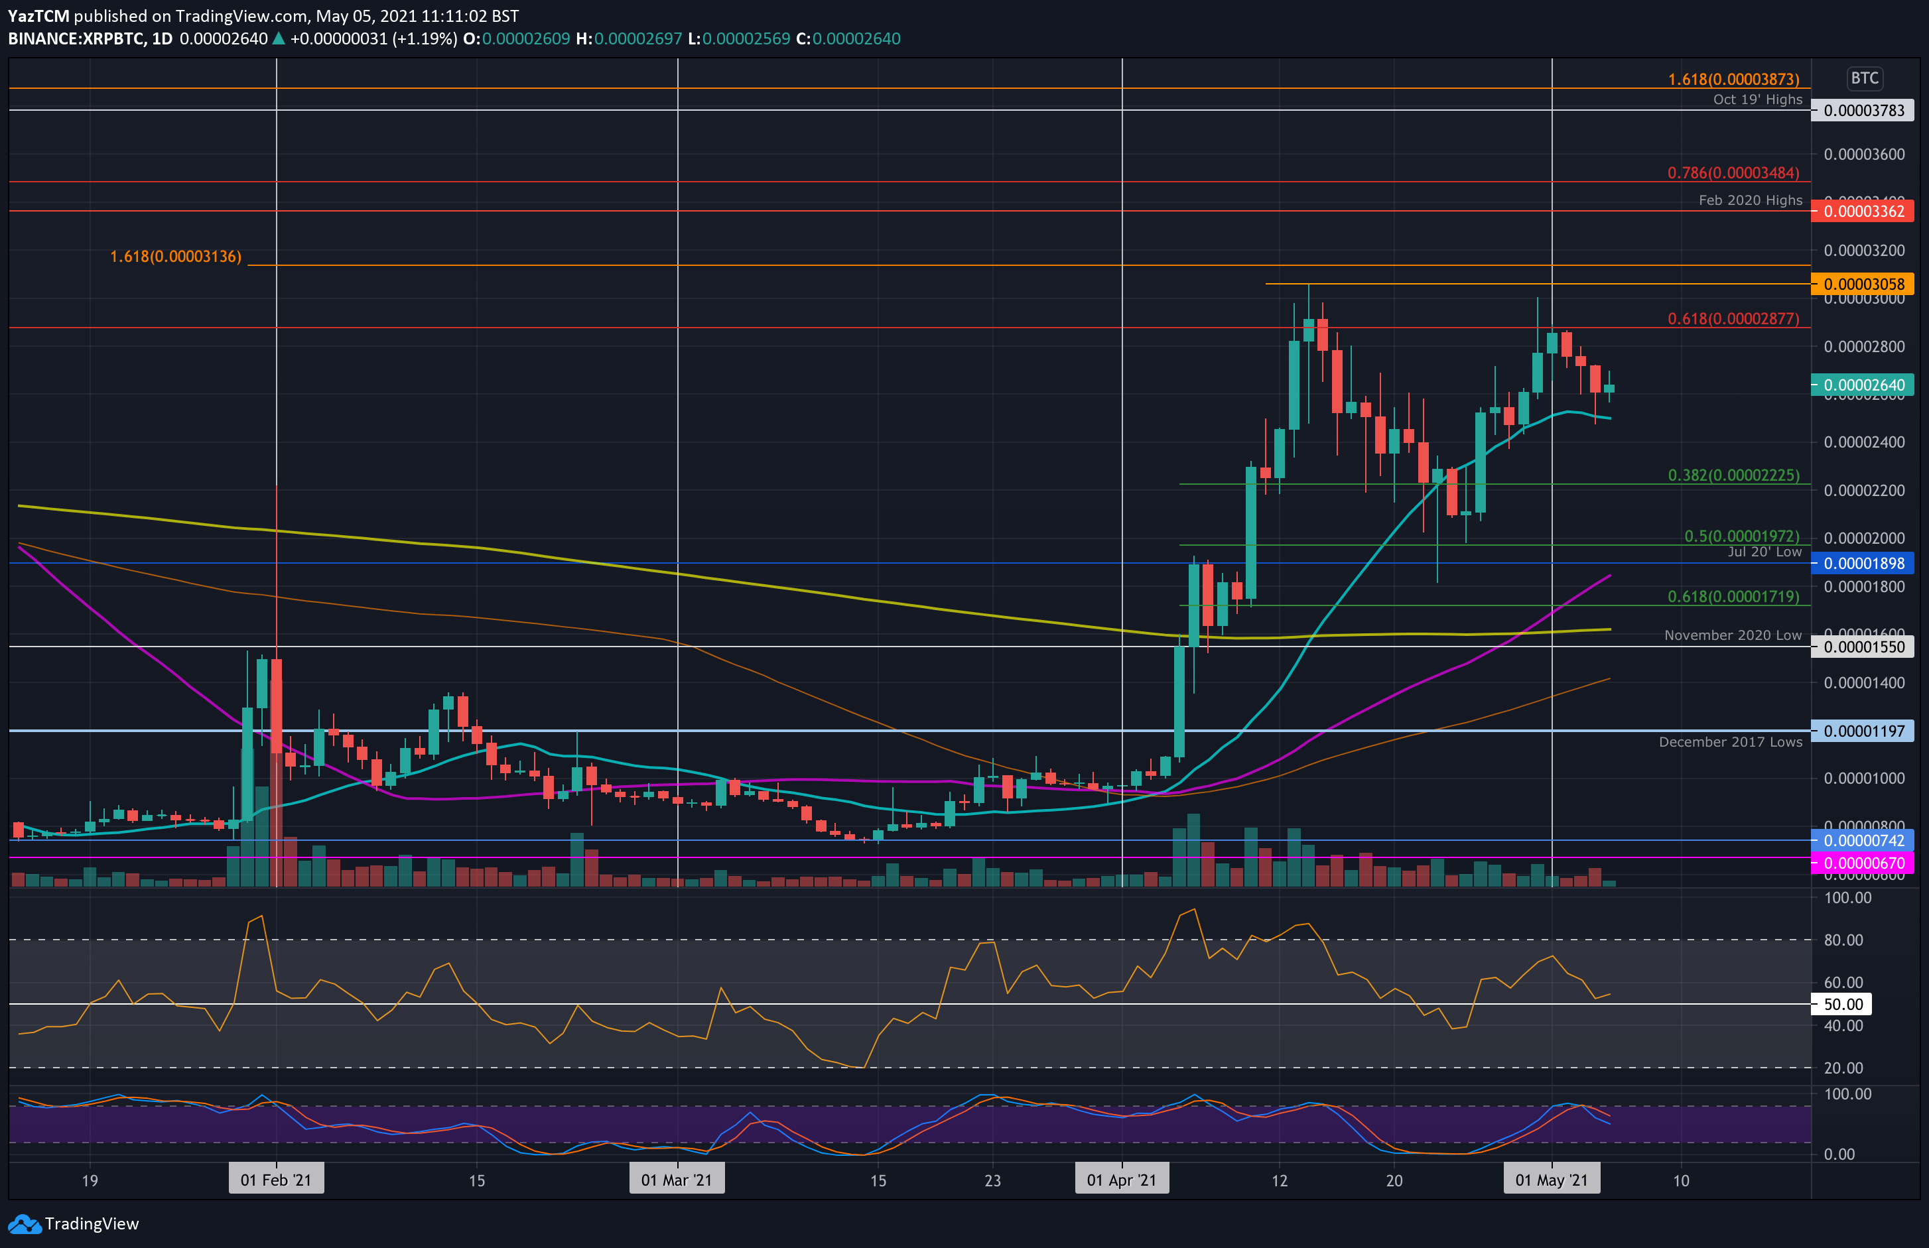Click the 0.618(0.00001719) Fibonacci label
Image resolution: width=1929 pixels, height=1248 pixels.
[x=1733, y=596]
